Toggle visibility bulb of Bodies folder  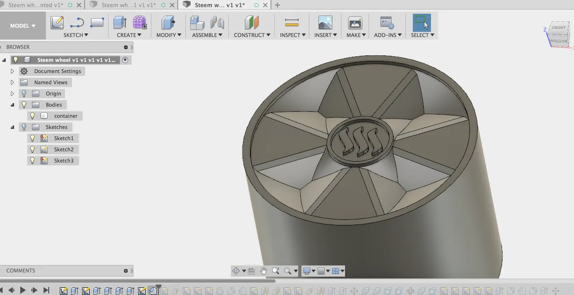point(24,104)
